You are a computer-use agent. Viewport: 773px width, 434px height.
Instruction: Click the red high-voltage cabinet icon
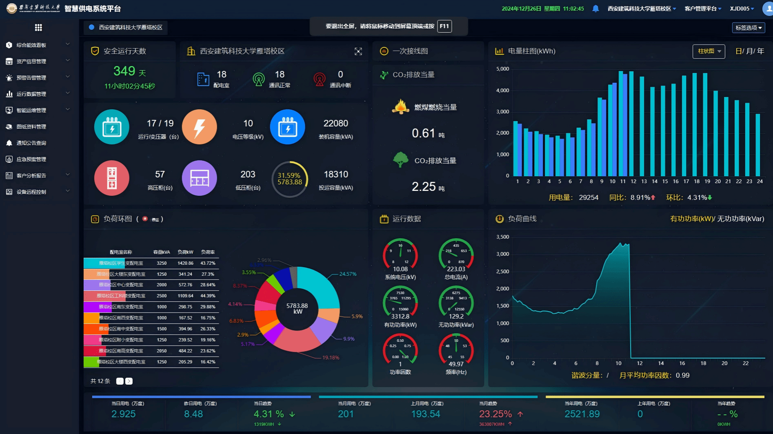point(112,178)
